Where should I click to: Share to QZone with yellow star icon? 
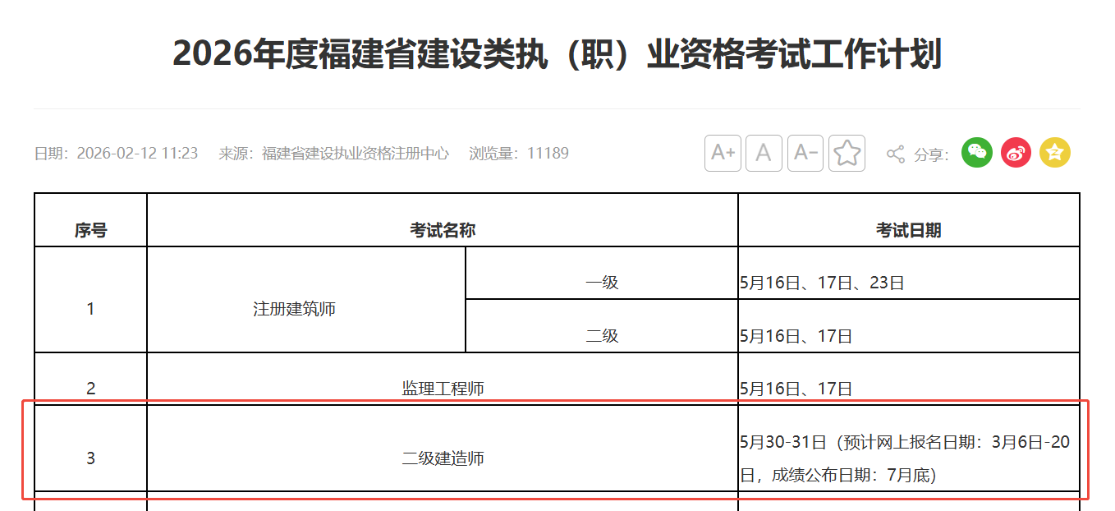(x=1055, y=153)
